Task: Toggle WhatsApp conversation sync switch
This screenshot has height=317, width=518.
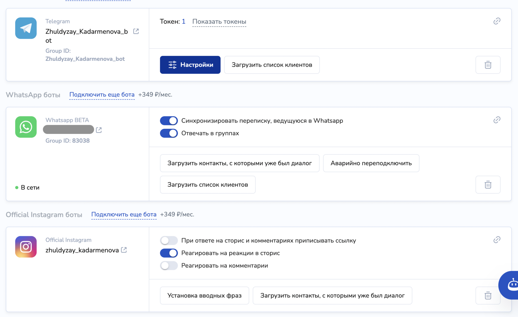Action: click(x=169, y=121)
